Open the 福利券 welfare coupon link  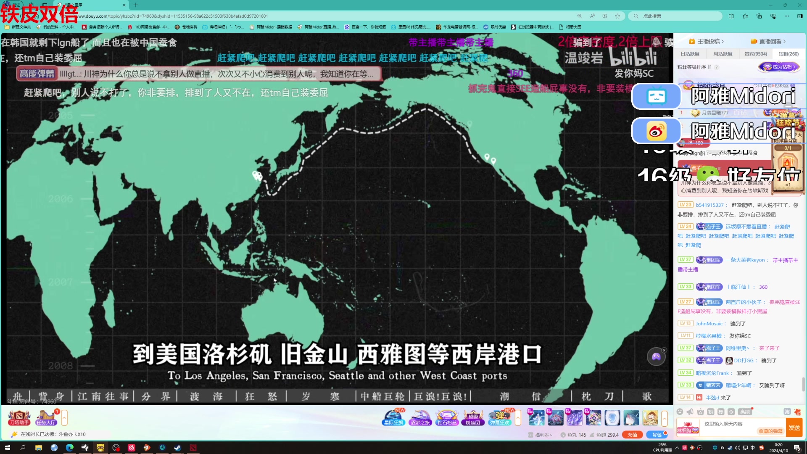click(x=541, y=435)
